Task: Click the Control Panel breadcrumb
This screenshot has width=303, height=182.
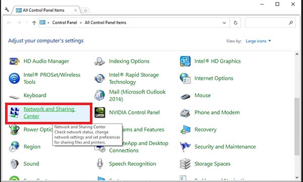Action: coord(65,23)
